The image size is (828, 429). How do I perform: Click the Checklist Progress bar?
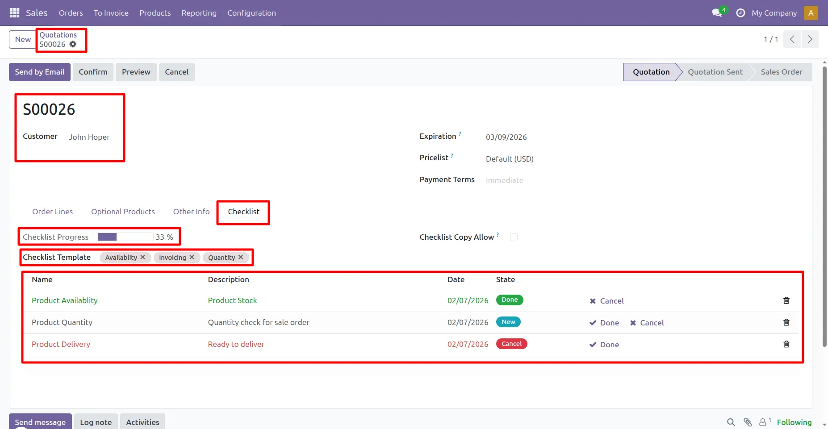[125, 237]
